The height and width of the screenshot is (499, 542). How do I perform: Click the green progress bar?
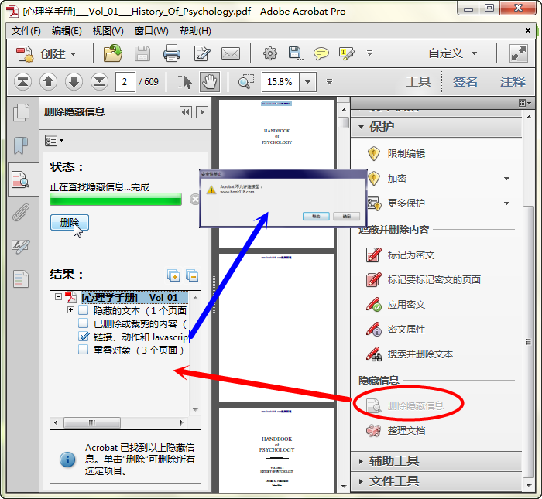coord(118,200)
